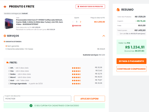The width and height of the screenshot is (149, 112).
Task: Choose Vex shipping option
Action: (9, 71)
